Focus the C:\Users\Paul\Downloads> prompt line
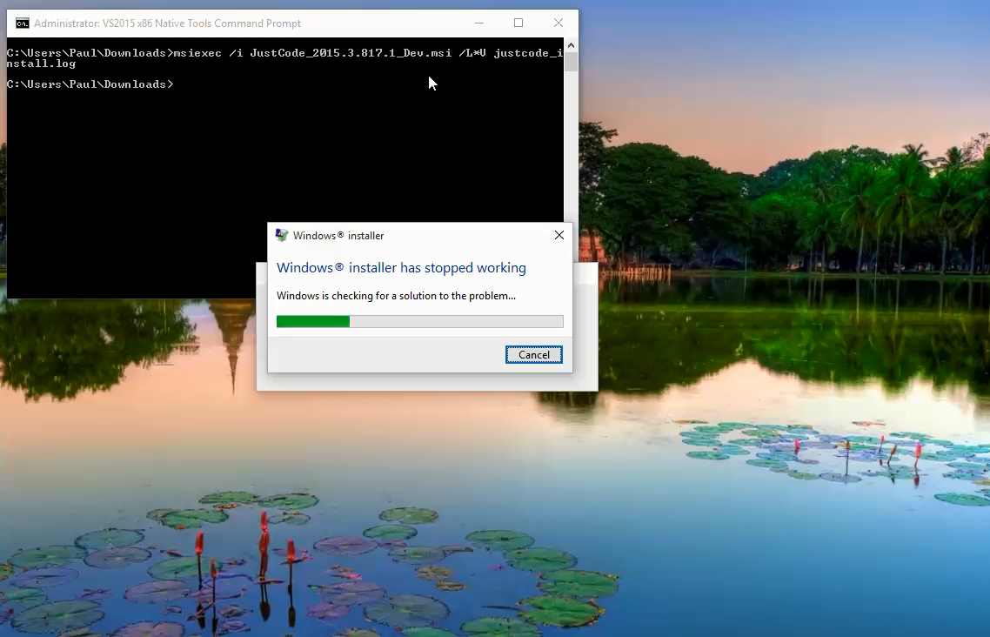Image resolution: width=990 pixels, height=637 pixels. click(x=90, y=84)
